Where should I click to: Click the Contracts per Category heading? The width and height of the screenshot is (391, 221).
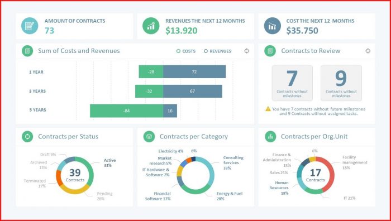194,137
